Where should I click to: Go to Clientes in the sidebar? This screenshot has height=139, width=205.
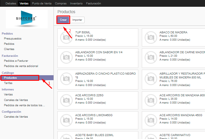9,49
